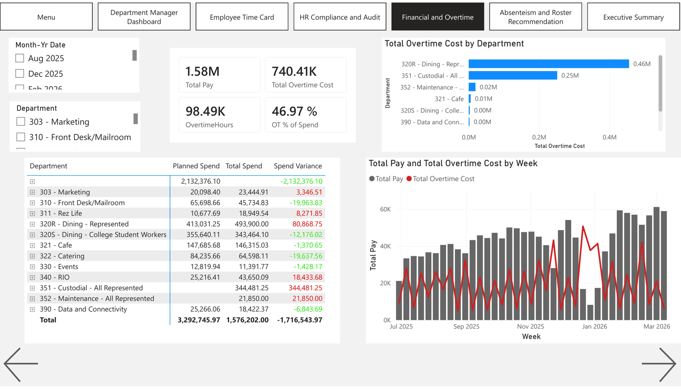This screenshot has height=389, width=681.
Task: Click Total Pay and Total Overtime Cost by Week title
Action: (453, 163)
